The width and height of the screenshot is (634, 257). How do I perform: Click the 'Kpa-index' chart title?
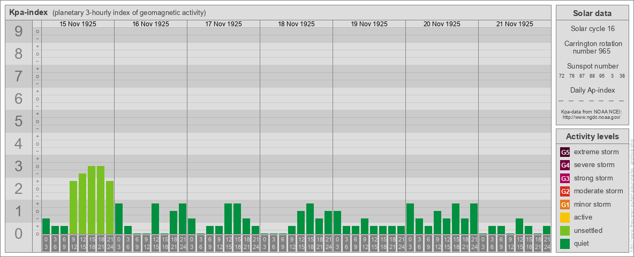pos(28,12)
